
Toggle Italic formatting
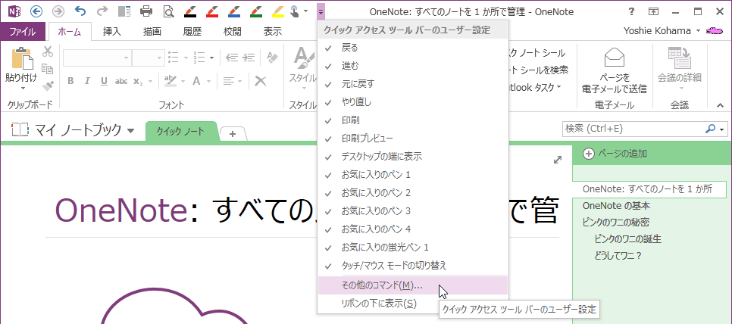pos(87,81)
